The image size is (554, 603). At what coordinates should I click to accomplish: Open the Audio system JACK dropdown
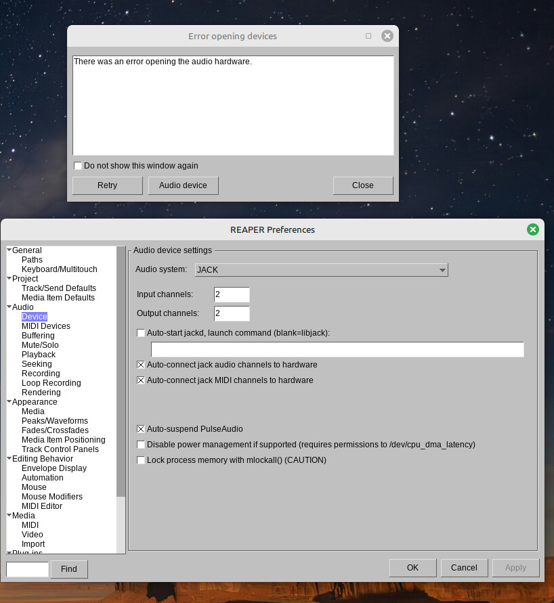321,270
